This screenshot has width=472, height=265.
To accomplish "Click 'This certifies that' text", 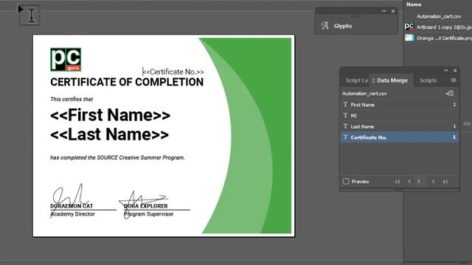I will 72,99.
